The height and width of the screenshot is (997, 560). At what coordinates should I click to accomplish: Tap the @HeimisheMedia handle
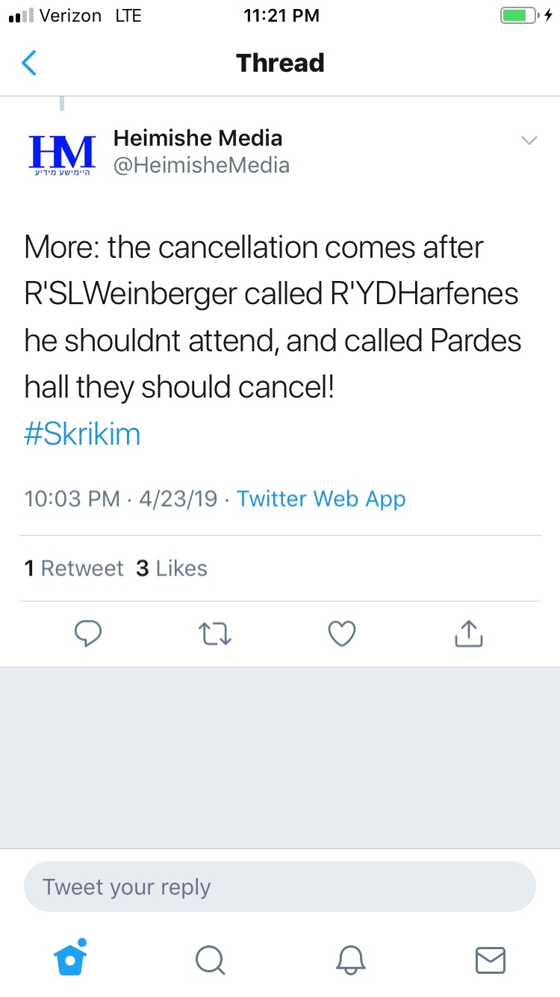(202, 165)
